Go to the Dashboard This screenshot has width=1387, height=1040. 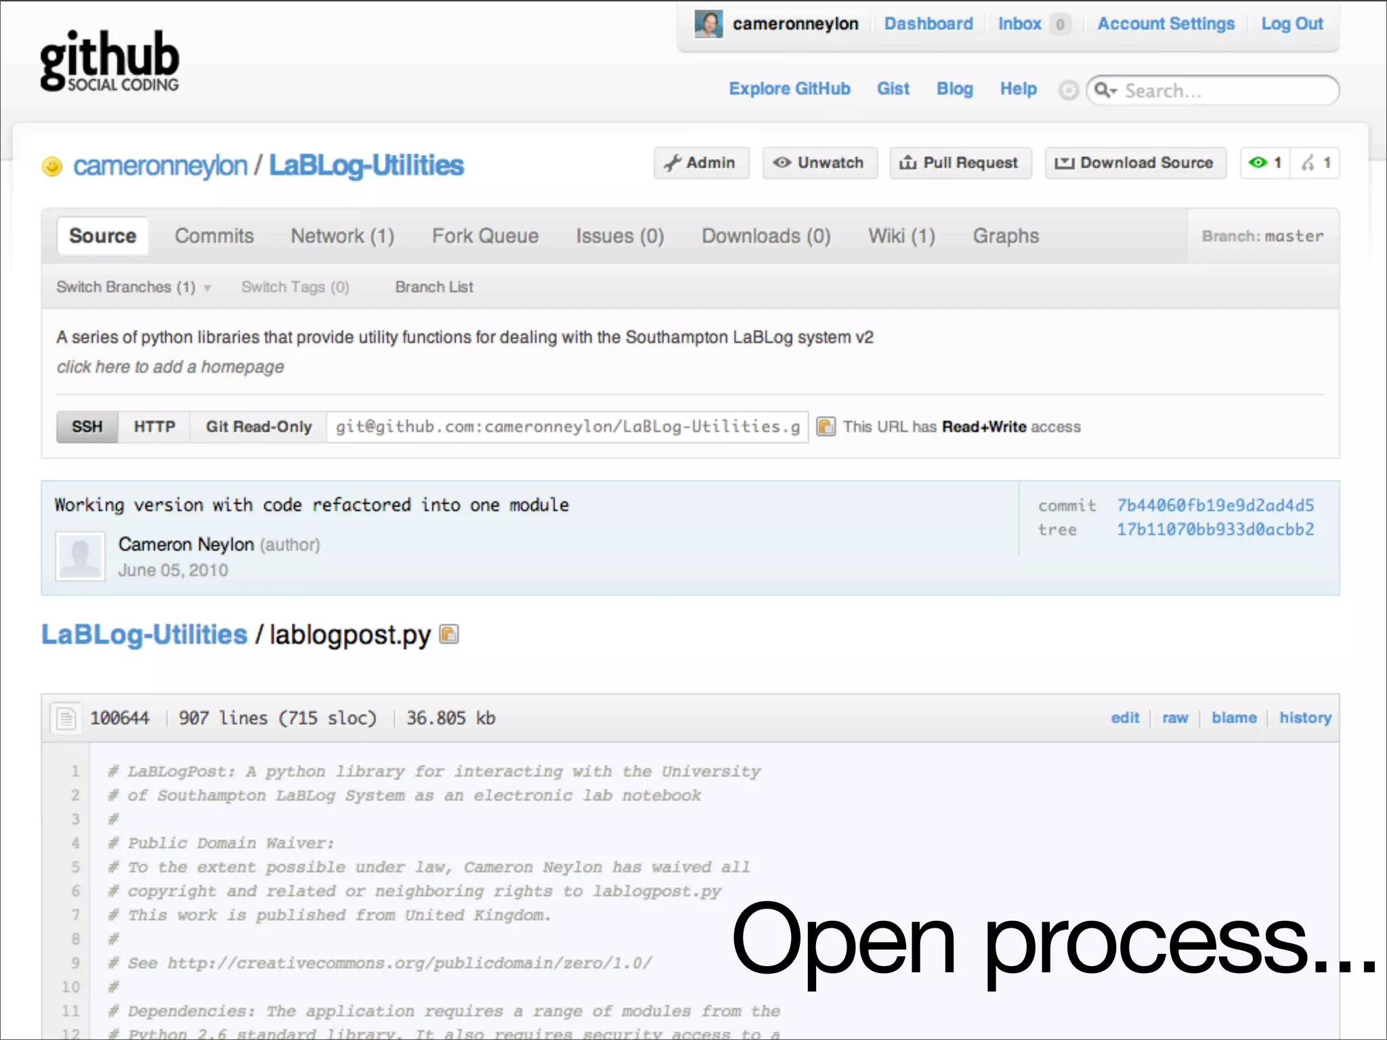[x=929, y=24]
